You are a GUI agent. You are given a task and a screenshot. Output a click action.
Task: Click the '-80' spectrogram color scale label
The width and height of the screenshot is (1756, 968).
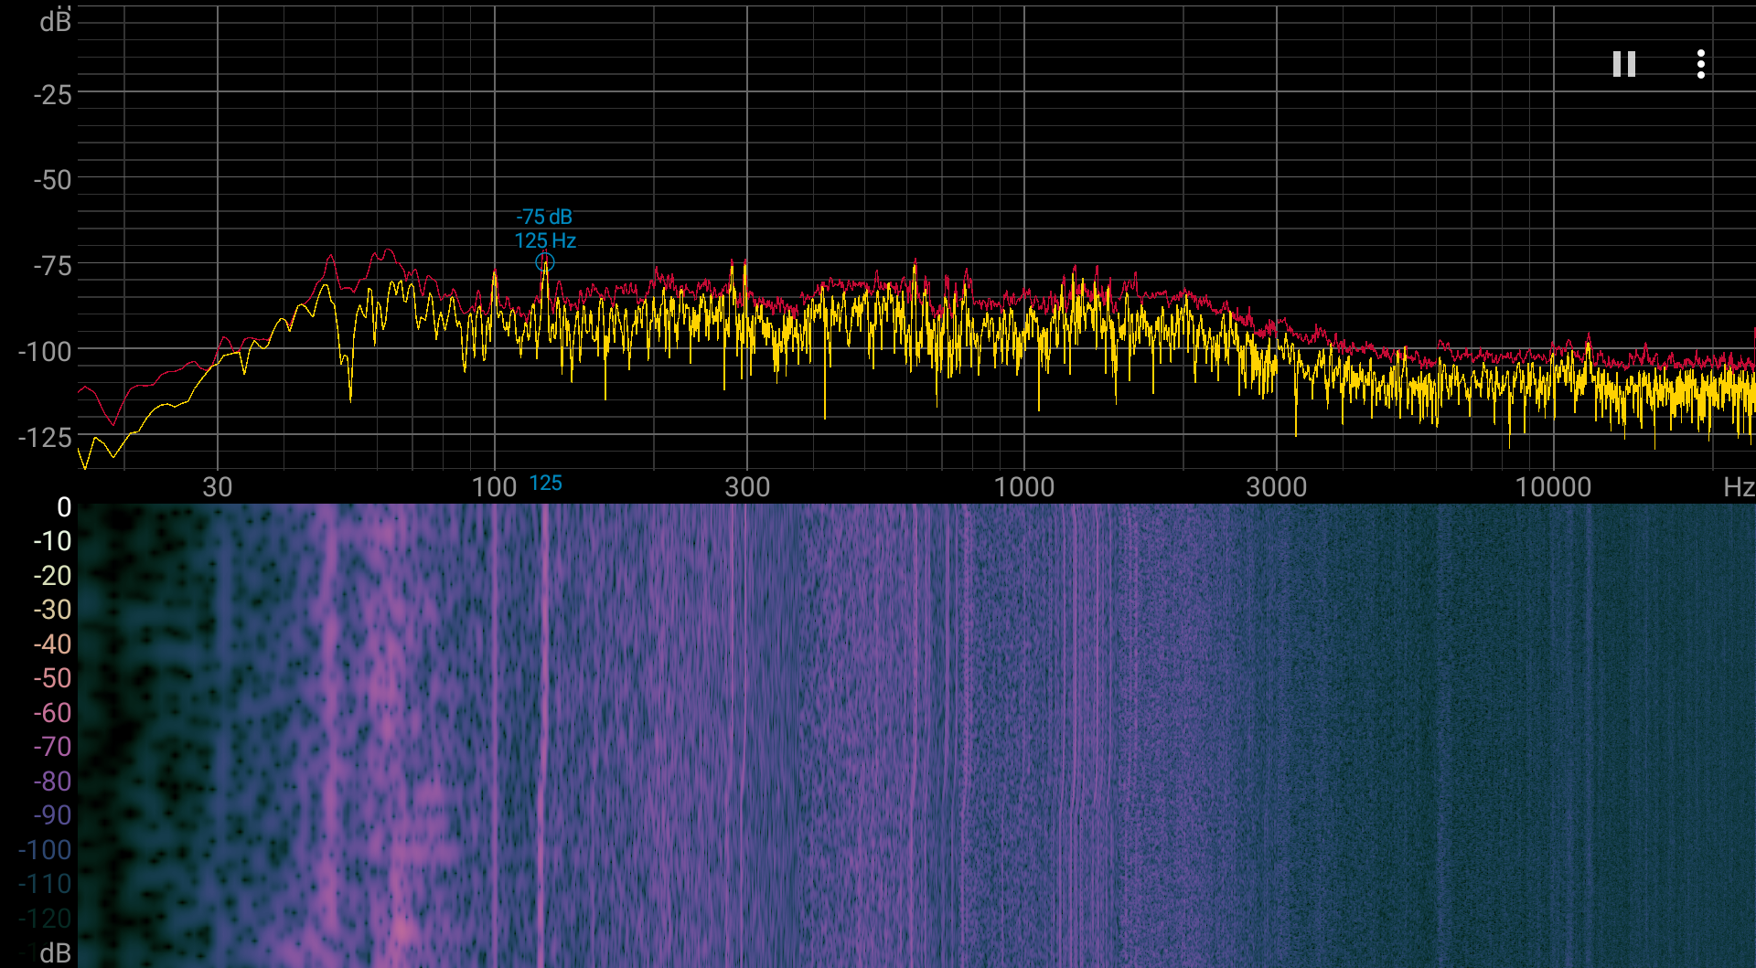pos(52,782)
